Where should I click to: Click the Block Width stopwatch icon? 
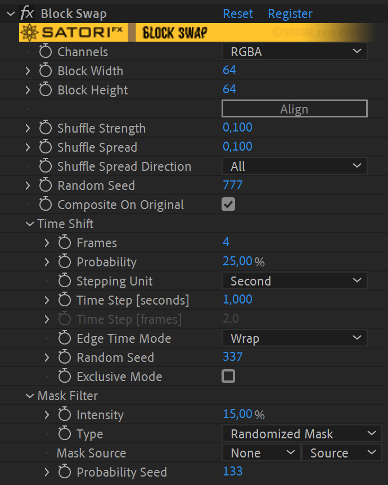click(45, 71)
